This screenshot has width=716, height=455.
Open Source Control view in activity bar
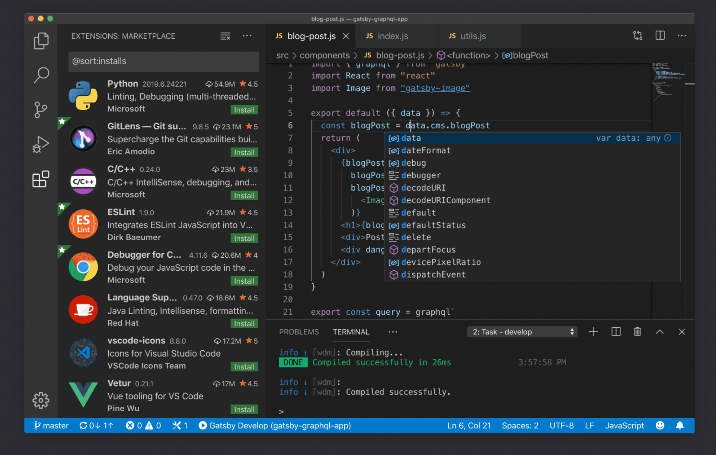coord(41,110)
